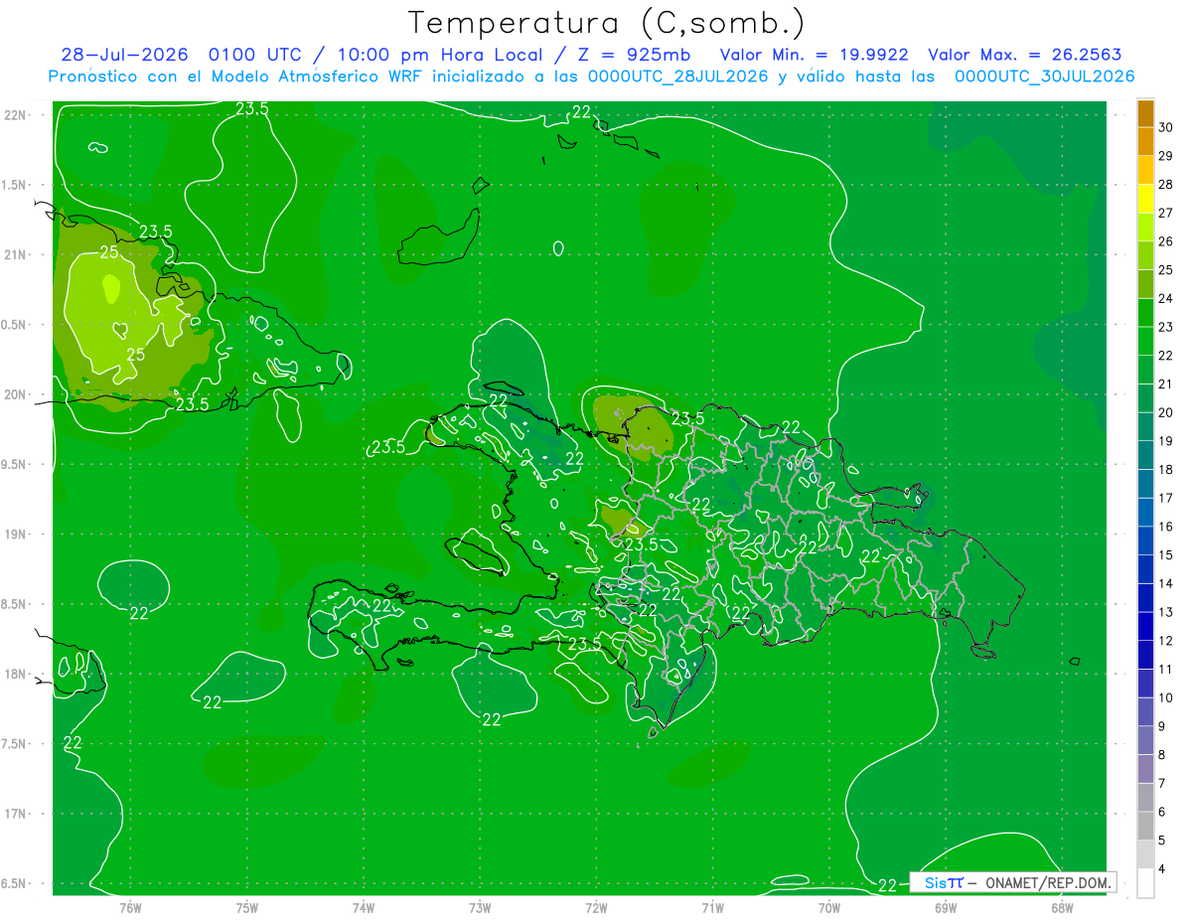The image size is (1192, 921).
Task: Click the '18N' latitude axis label
Action: pyautogui.click(x=16, y=674)
